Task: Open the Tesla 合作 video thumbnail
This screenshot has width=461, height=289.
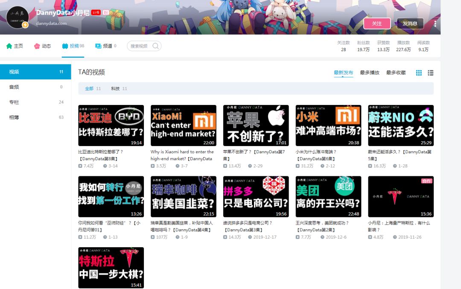Action: (401, 197)
